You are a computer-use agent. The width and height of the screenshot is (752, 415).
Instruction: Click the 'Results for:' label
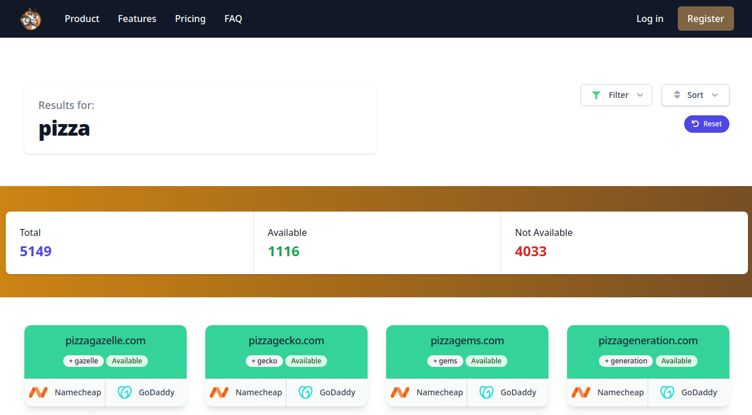[67, 105]
